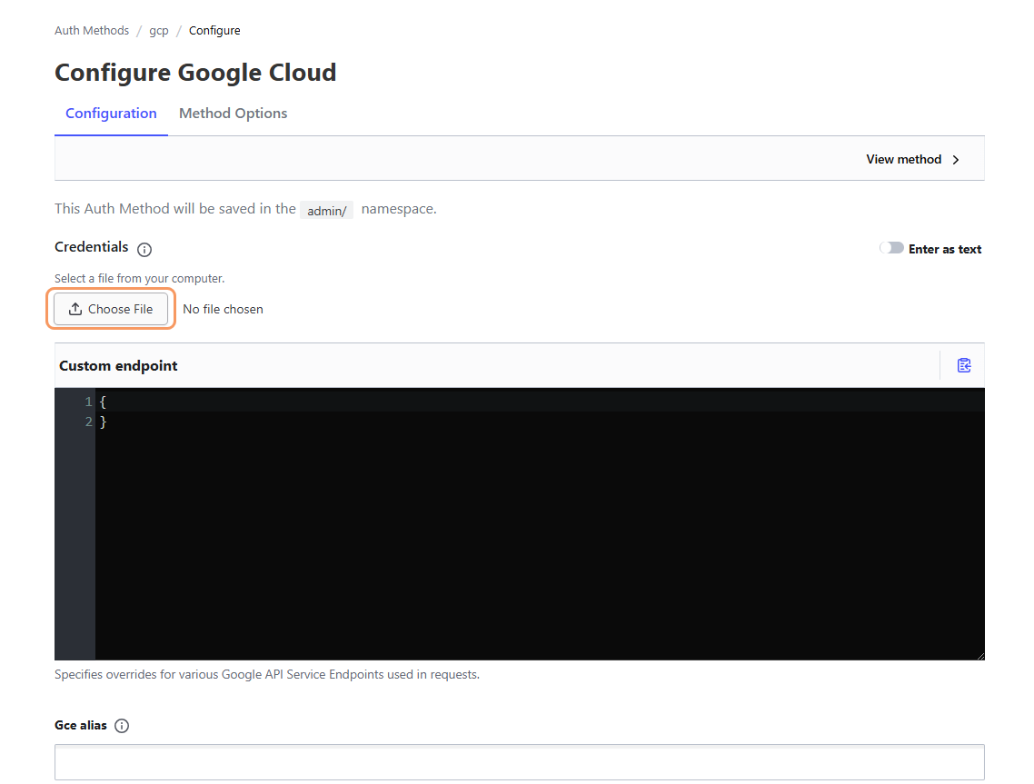This screenshot has width=1034, height=784.
Task: Click inside the Gce alias input field
Action: 518,761
